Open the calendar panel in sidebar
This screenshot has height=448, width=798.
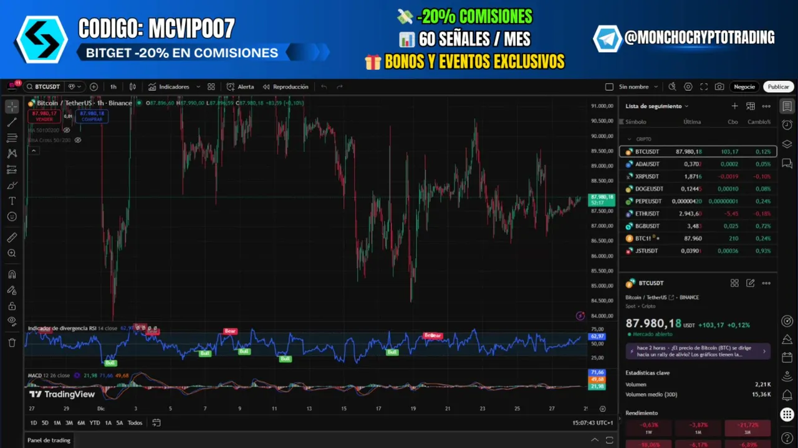click(787, 358)
